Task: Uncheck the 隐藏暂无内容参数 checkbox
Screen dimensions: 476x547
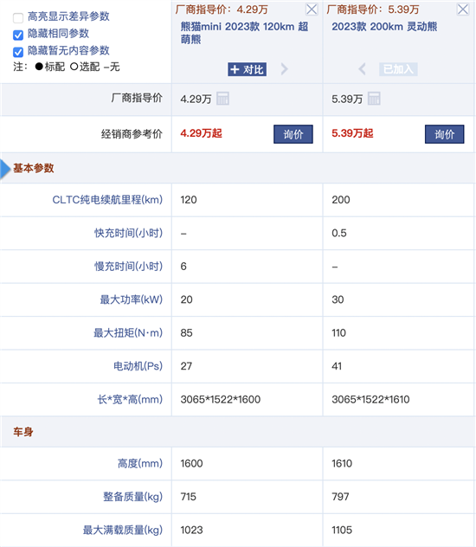Action: (x=18, y=52)
